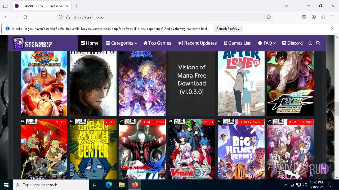The width and height of the screenshot is (339, 190).
Task: Open Devil May Cry 4 Special Edition cover
Action: 142,149
